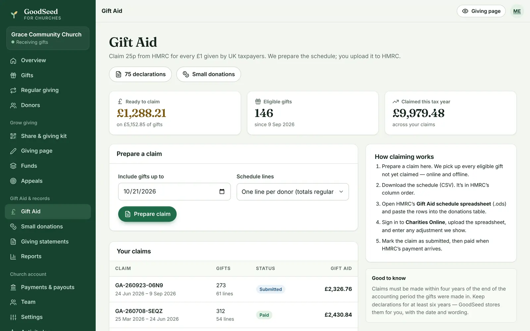
Task: Click the QR code icon for Share & giving kit
Action: (x=13, y=136)
